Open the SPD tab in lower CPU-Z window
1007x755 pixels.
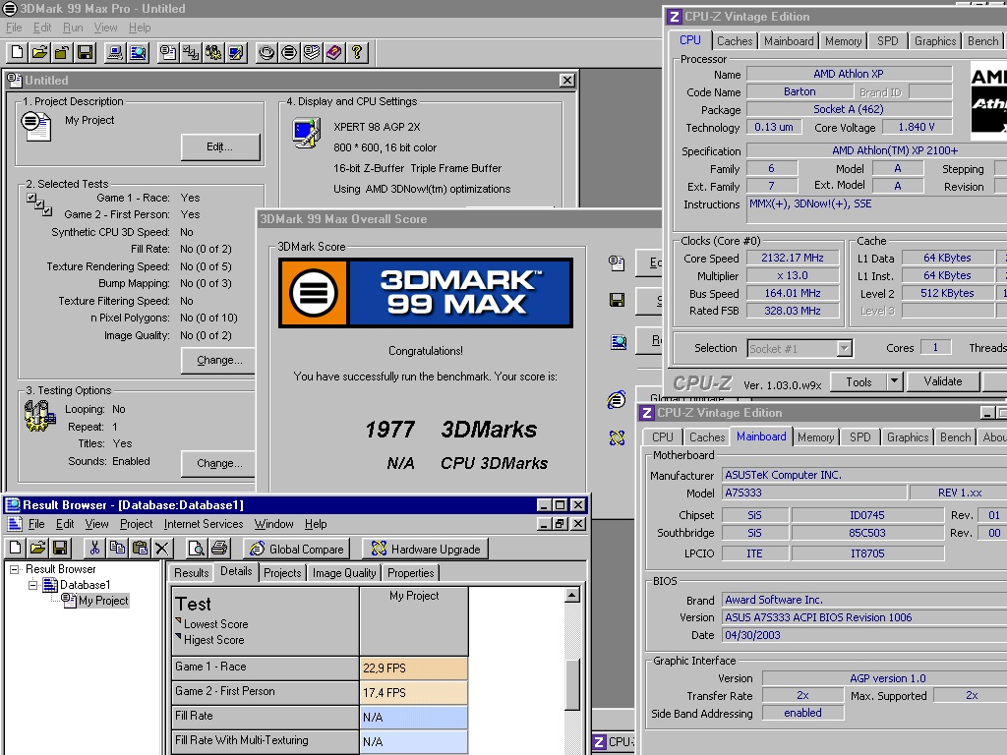[859, 437]
